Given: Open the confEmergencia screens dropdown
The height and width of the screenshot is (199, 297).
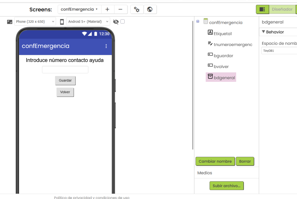Looking at the screenshot, I should (x=79, y=9).
